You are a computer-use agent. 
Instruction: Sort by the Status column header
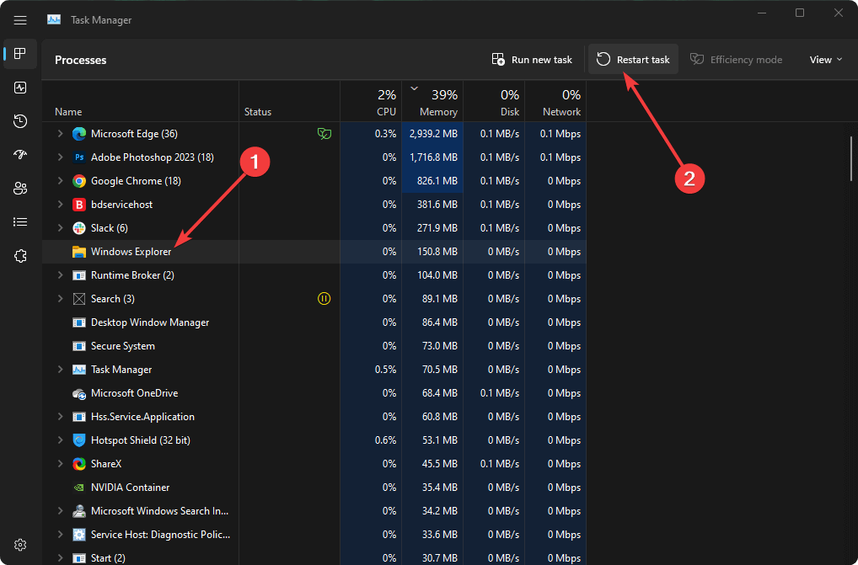point(289,102)
